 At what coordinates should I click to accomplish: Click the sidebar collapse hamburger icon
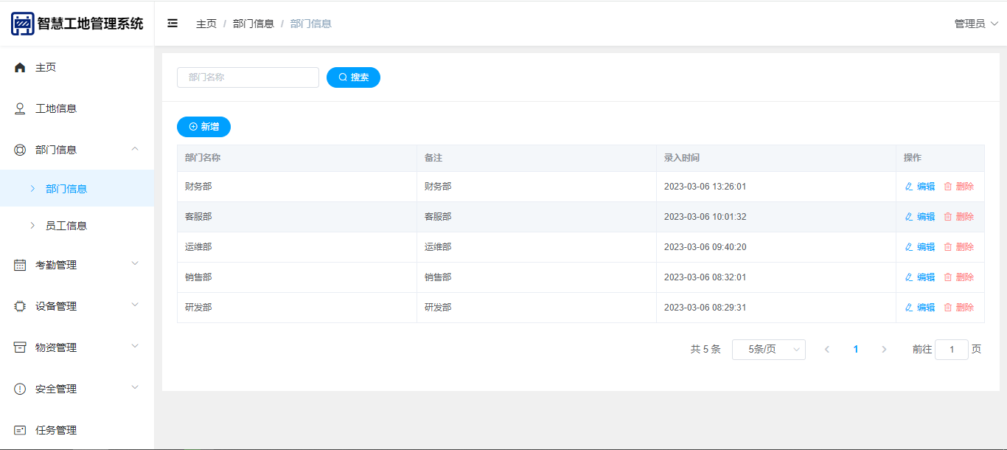173,24
